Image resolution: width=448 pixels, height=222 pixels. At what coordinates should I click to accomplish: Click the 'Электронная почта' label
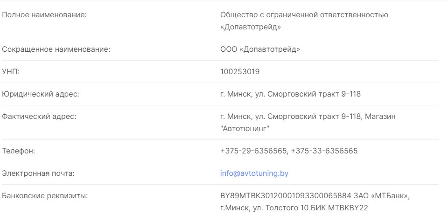pyautogui.click(x=39, y=173)
